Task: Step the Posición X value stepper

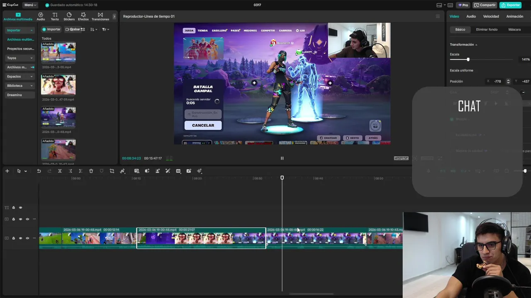Action: (x=508, y=82)
